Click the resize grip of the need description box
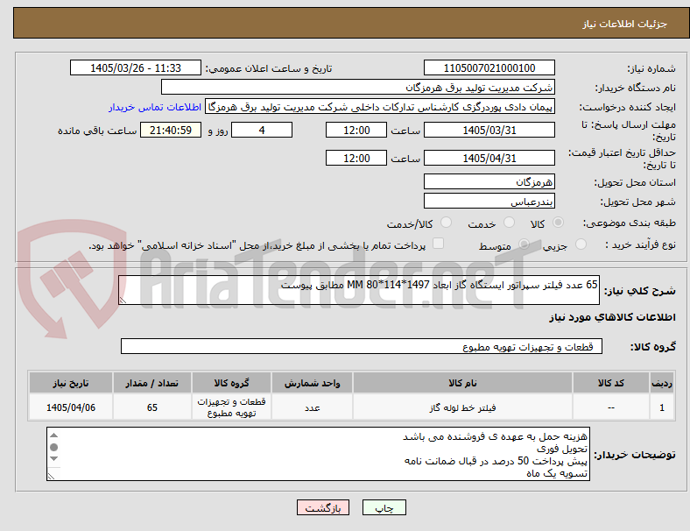The height and width of the screenshot is (531, 690). coord(123,300)
